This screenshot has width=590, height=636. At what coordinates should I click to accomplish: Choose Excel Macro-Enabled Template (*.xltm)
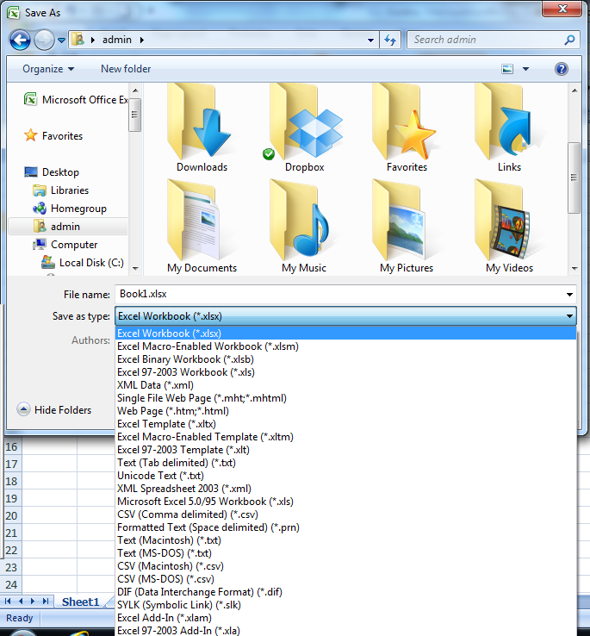coord(345,437)
